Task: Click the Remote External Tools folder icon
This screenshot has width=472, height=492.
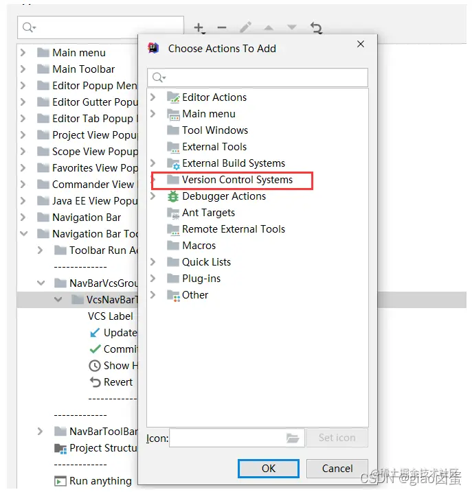Action: coord(173,229)
